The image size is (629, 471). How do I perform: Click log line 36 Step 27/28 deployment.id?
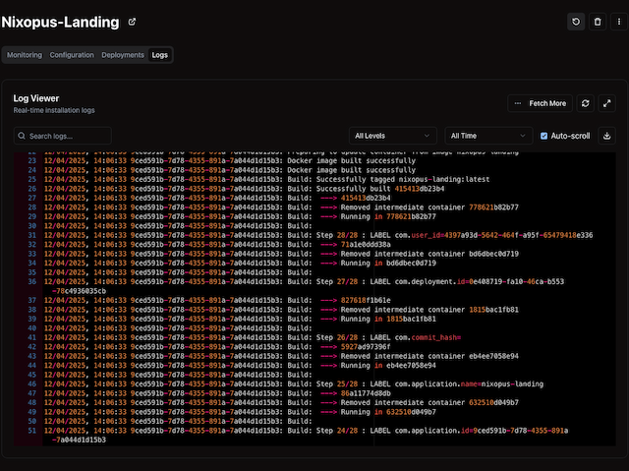[x=304, y=286]
